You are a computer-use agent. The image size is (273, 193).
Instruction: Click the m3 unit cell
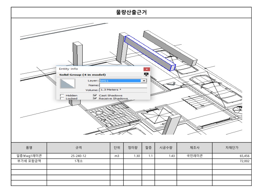click(117, 156)
